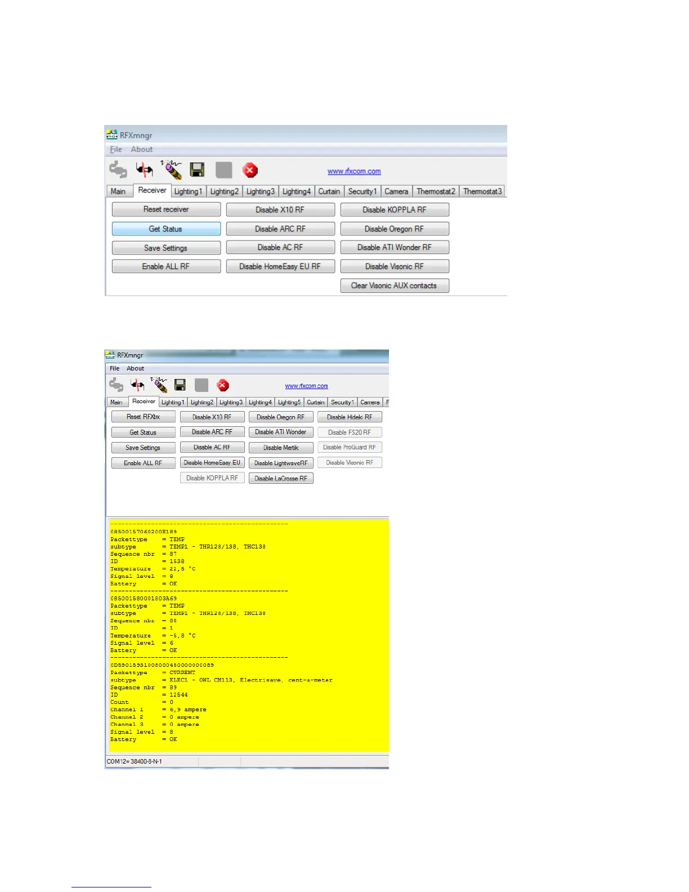This screenshot has width=689, height=892.
Task: Click Disable X10 RF in lower window
Action: (x=212, y=417)
